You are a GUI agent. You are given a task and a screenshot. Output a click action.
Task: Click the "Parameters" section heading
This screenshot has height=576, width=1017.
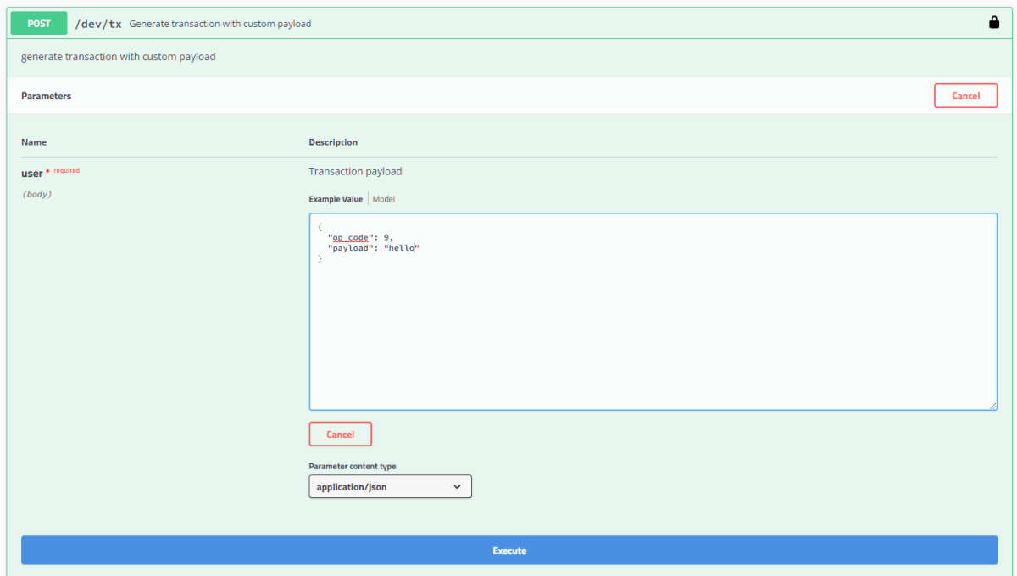[46, 96]
